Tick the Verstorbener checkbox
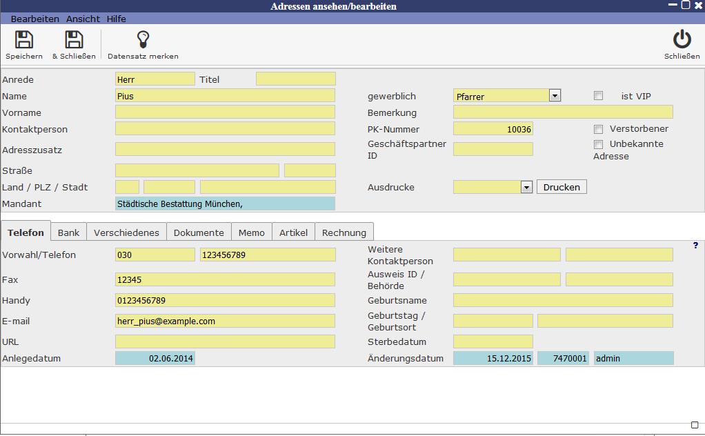Image resolution: width=705 pixels, height=436 pixels. coord(598,129)
